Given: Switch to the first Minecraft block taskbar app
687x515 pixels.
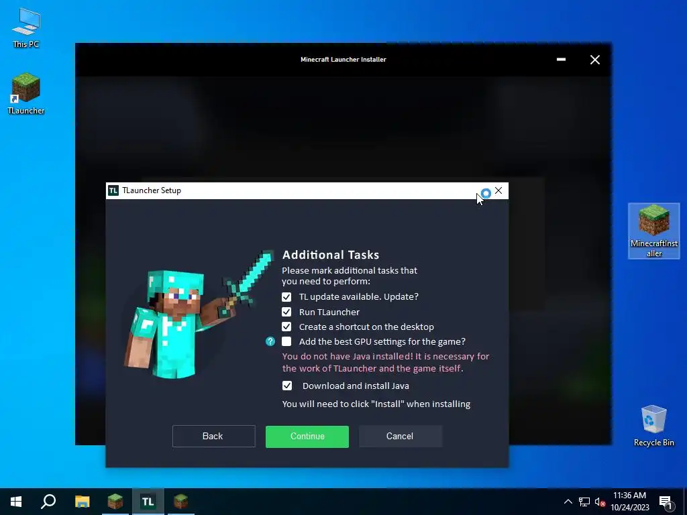Looking at the screenshot, I should tap(115, 502).
